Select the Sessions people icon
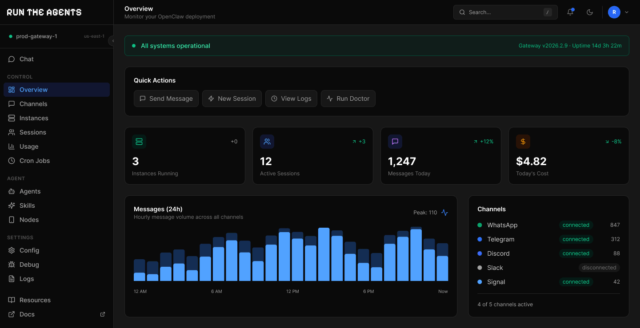 pos(12,132)
